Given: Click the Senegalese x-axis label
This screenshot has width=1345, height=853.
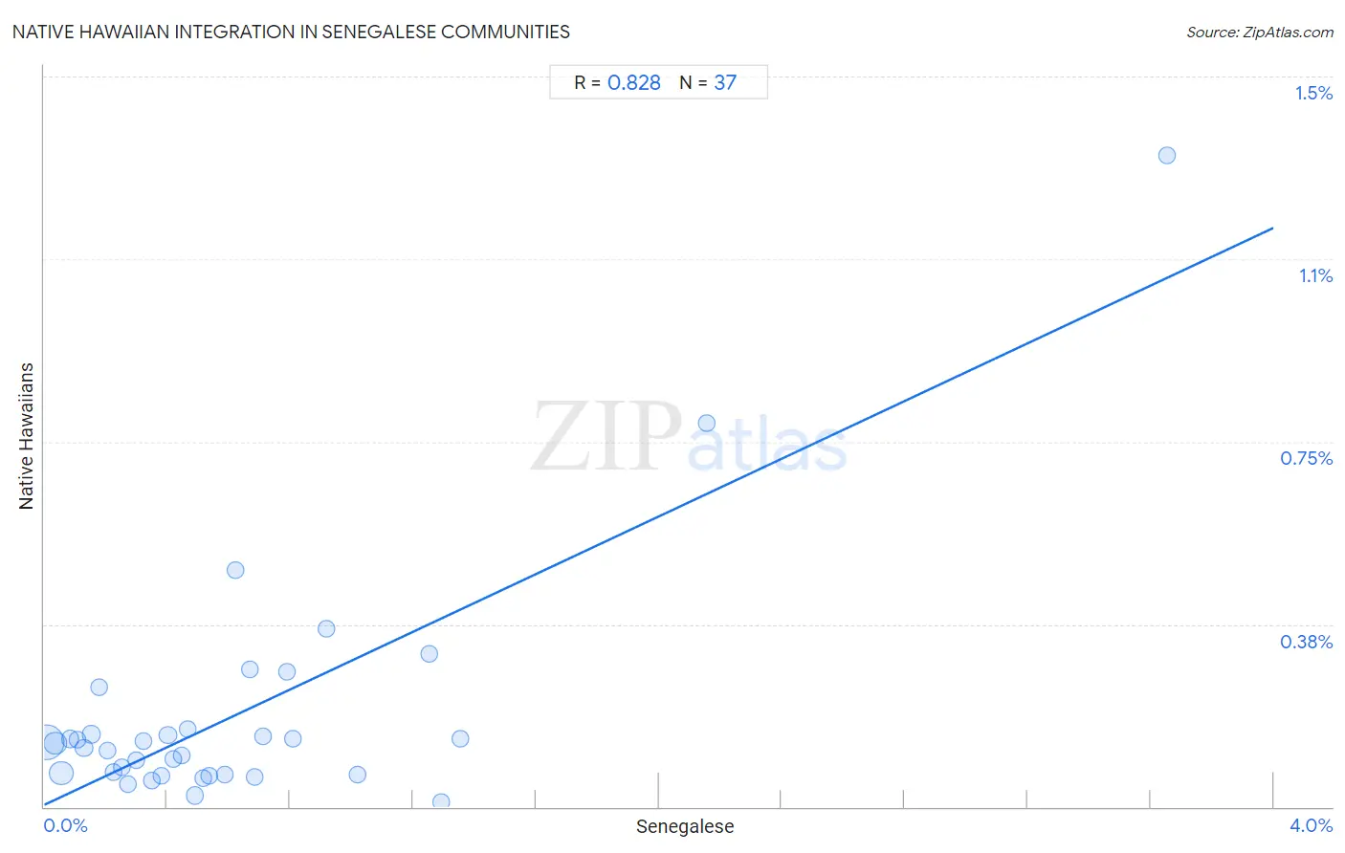Looking at the screenshot, I should [685, 826].
